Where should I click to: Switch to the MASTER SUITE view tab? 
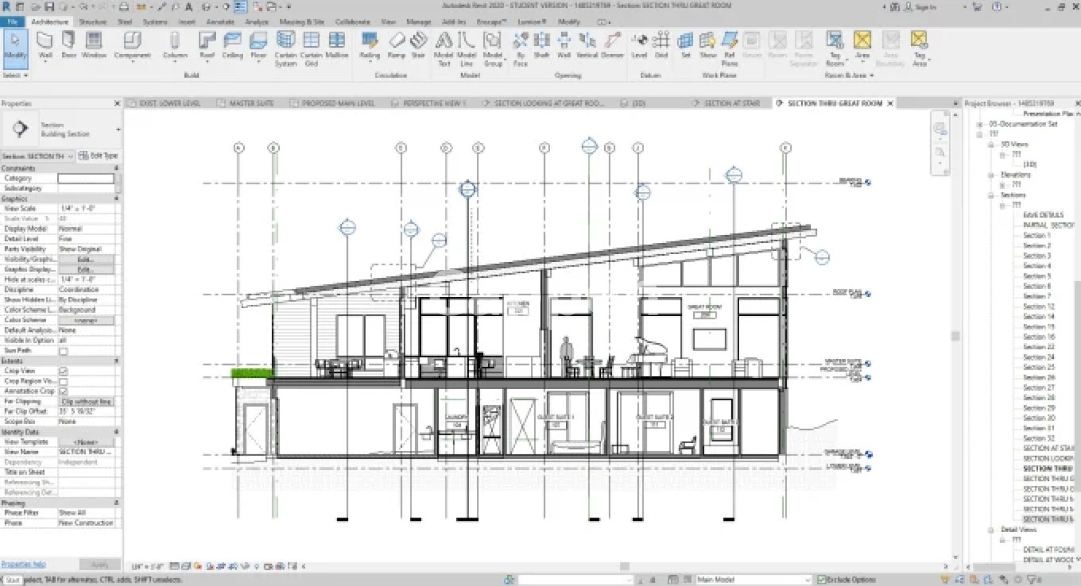click(251, 103)
